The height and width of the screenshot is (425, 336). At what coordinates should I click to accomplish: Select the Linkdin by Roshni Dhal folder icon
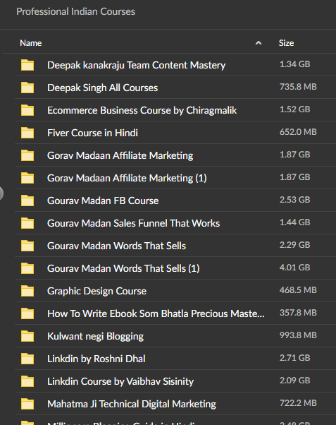pyautogui.click(x=27, y=359)
